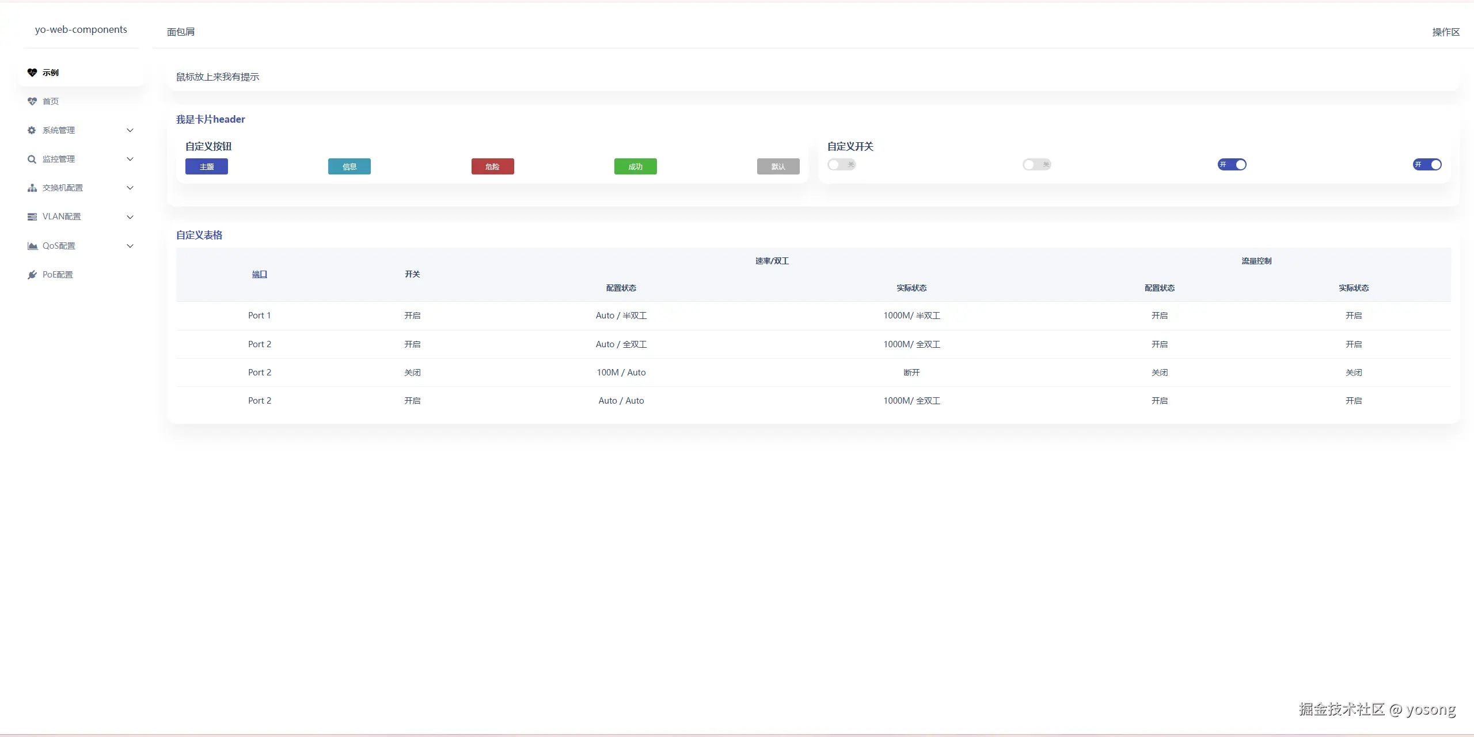This screenshot has width=1474, height=737.
Task: Click the magnifier icon for 监控管理
Action: [x=32, y=159]
